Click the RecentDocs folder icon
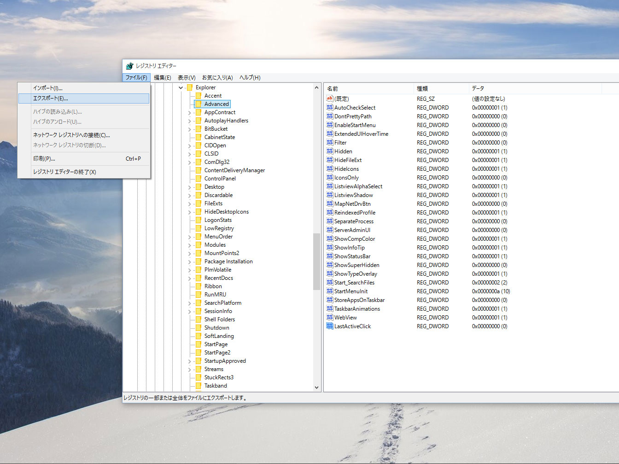 pyautogui.click(x=198, y=278)
